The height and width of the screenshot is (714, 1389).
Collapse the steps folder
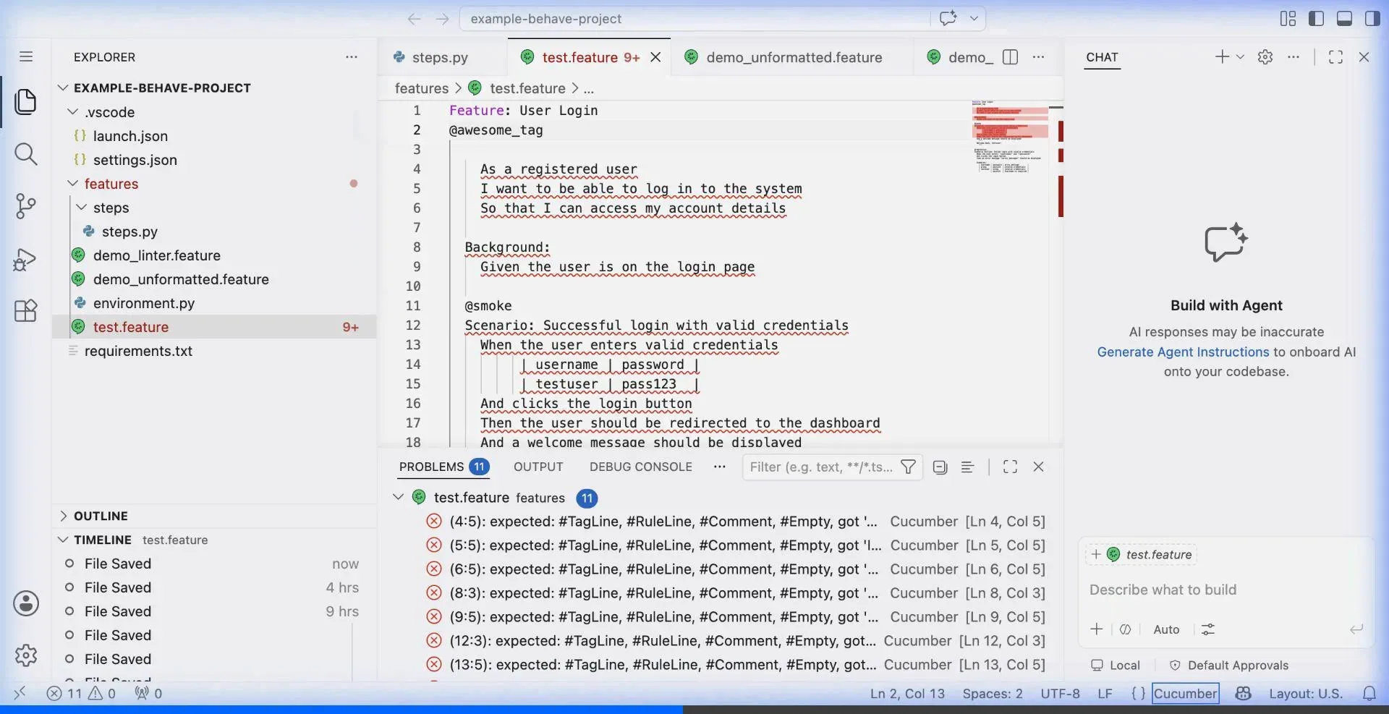click(81, 208)
